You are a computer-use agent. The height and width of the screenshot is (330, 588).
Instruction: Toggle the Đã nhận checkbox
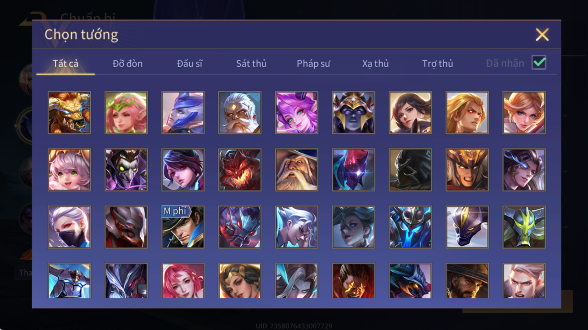tap(539, 63)
